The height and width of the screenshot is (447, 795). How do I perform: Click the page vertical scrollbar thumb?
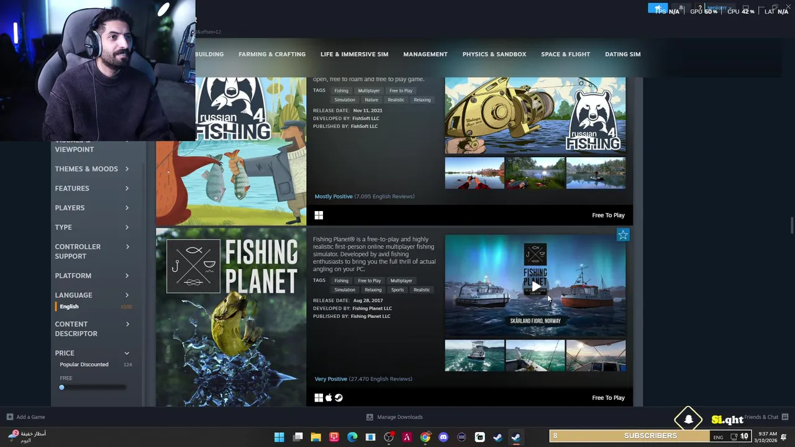pyautogui.click(x=791, y=225)
